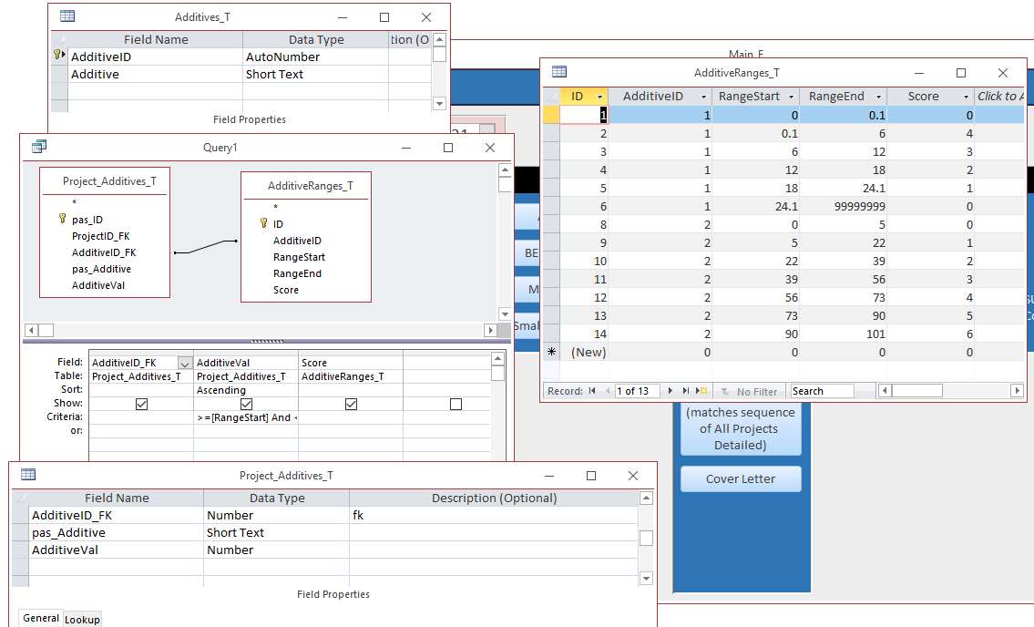Image resolution: width=1034 pixels, height=627 pixels.
Task: Click the Criteria cell with >=[RangeStart] And
Action: click(246, 417)
